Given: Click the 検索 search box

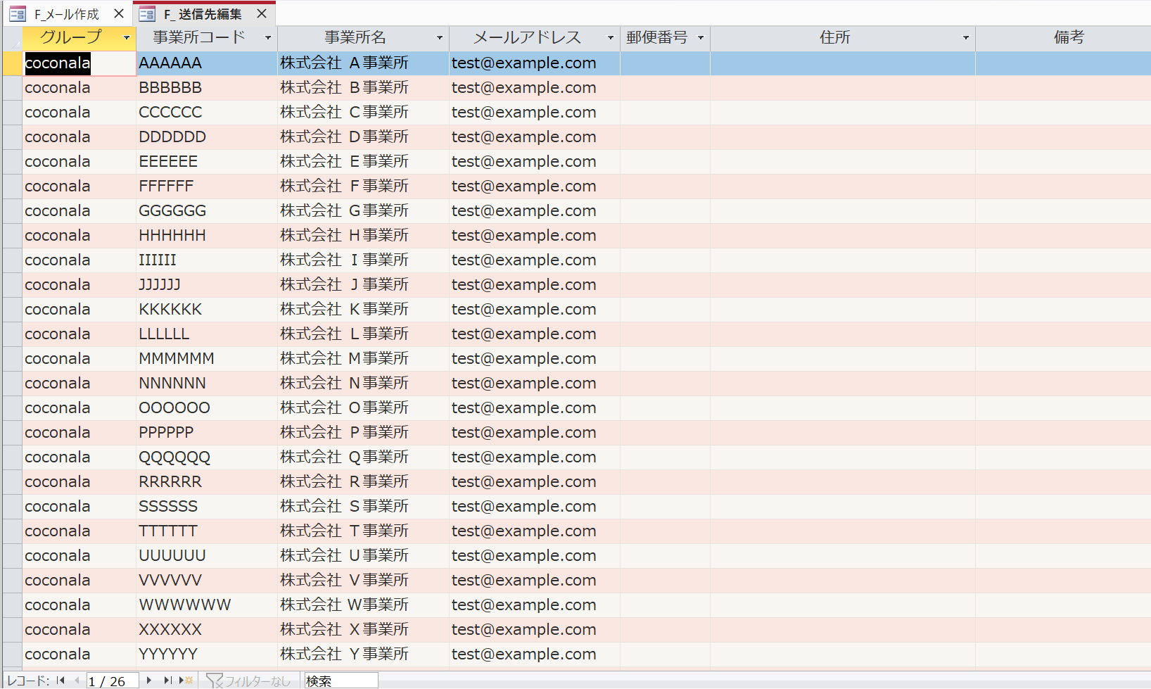Looking at the screenshot, I should tap(341, 681).
